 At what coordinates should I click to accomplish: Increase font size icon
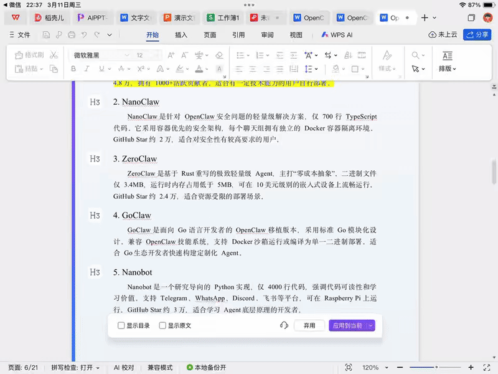coord(171,55)
